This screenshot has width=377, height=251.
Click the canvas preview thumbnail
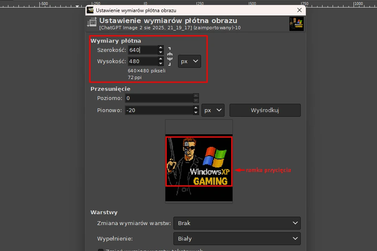coord(199,161)
